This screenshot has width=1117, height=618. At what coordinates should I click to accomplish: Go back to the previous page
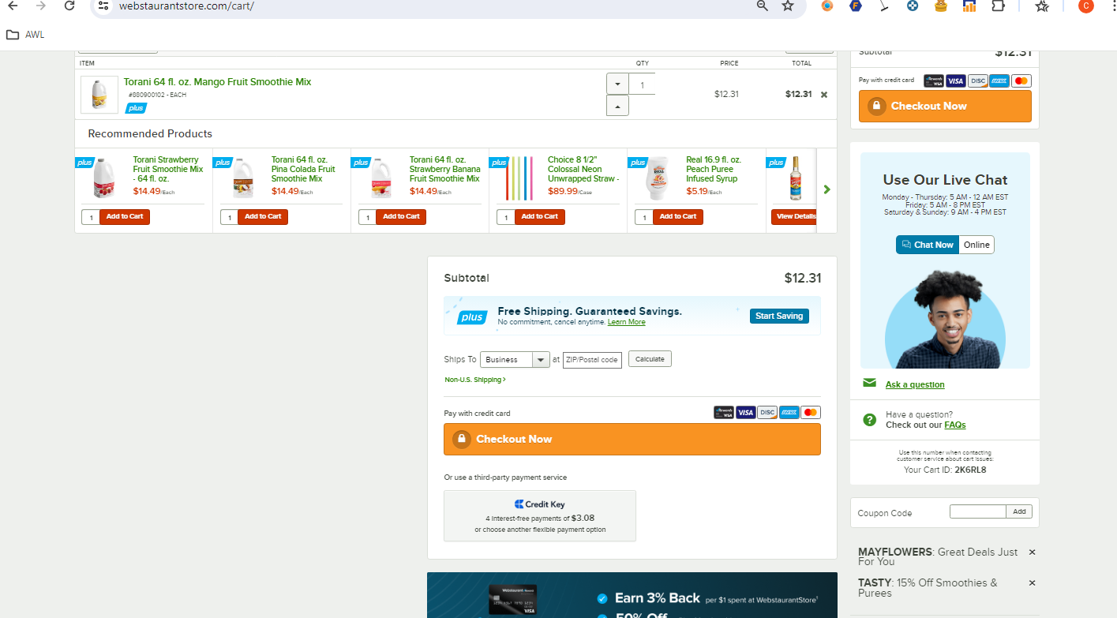coord(13,6)
